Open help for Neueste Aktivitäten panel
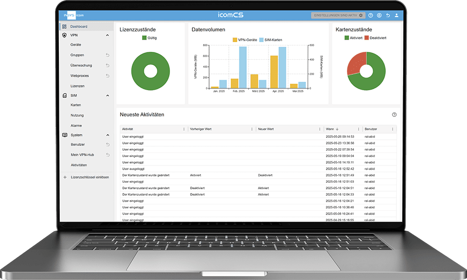The image size is (467, 280). click(x=394, y=115)
